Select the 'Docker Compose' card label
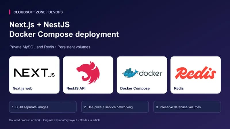Image resolution: width=230 pixels, height=129 pixels. coord(135,88)
